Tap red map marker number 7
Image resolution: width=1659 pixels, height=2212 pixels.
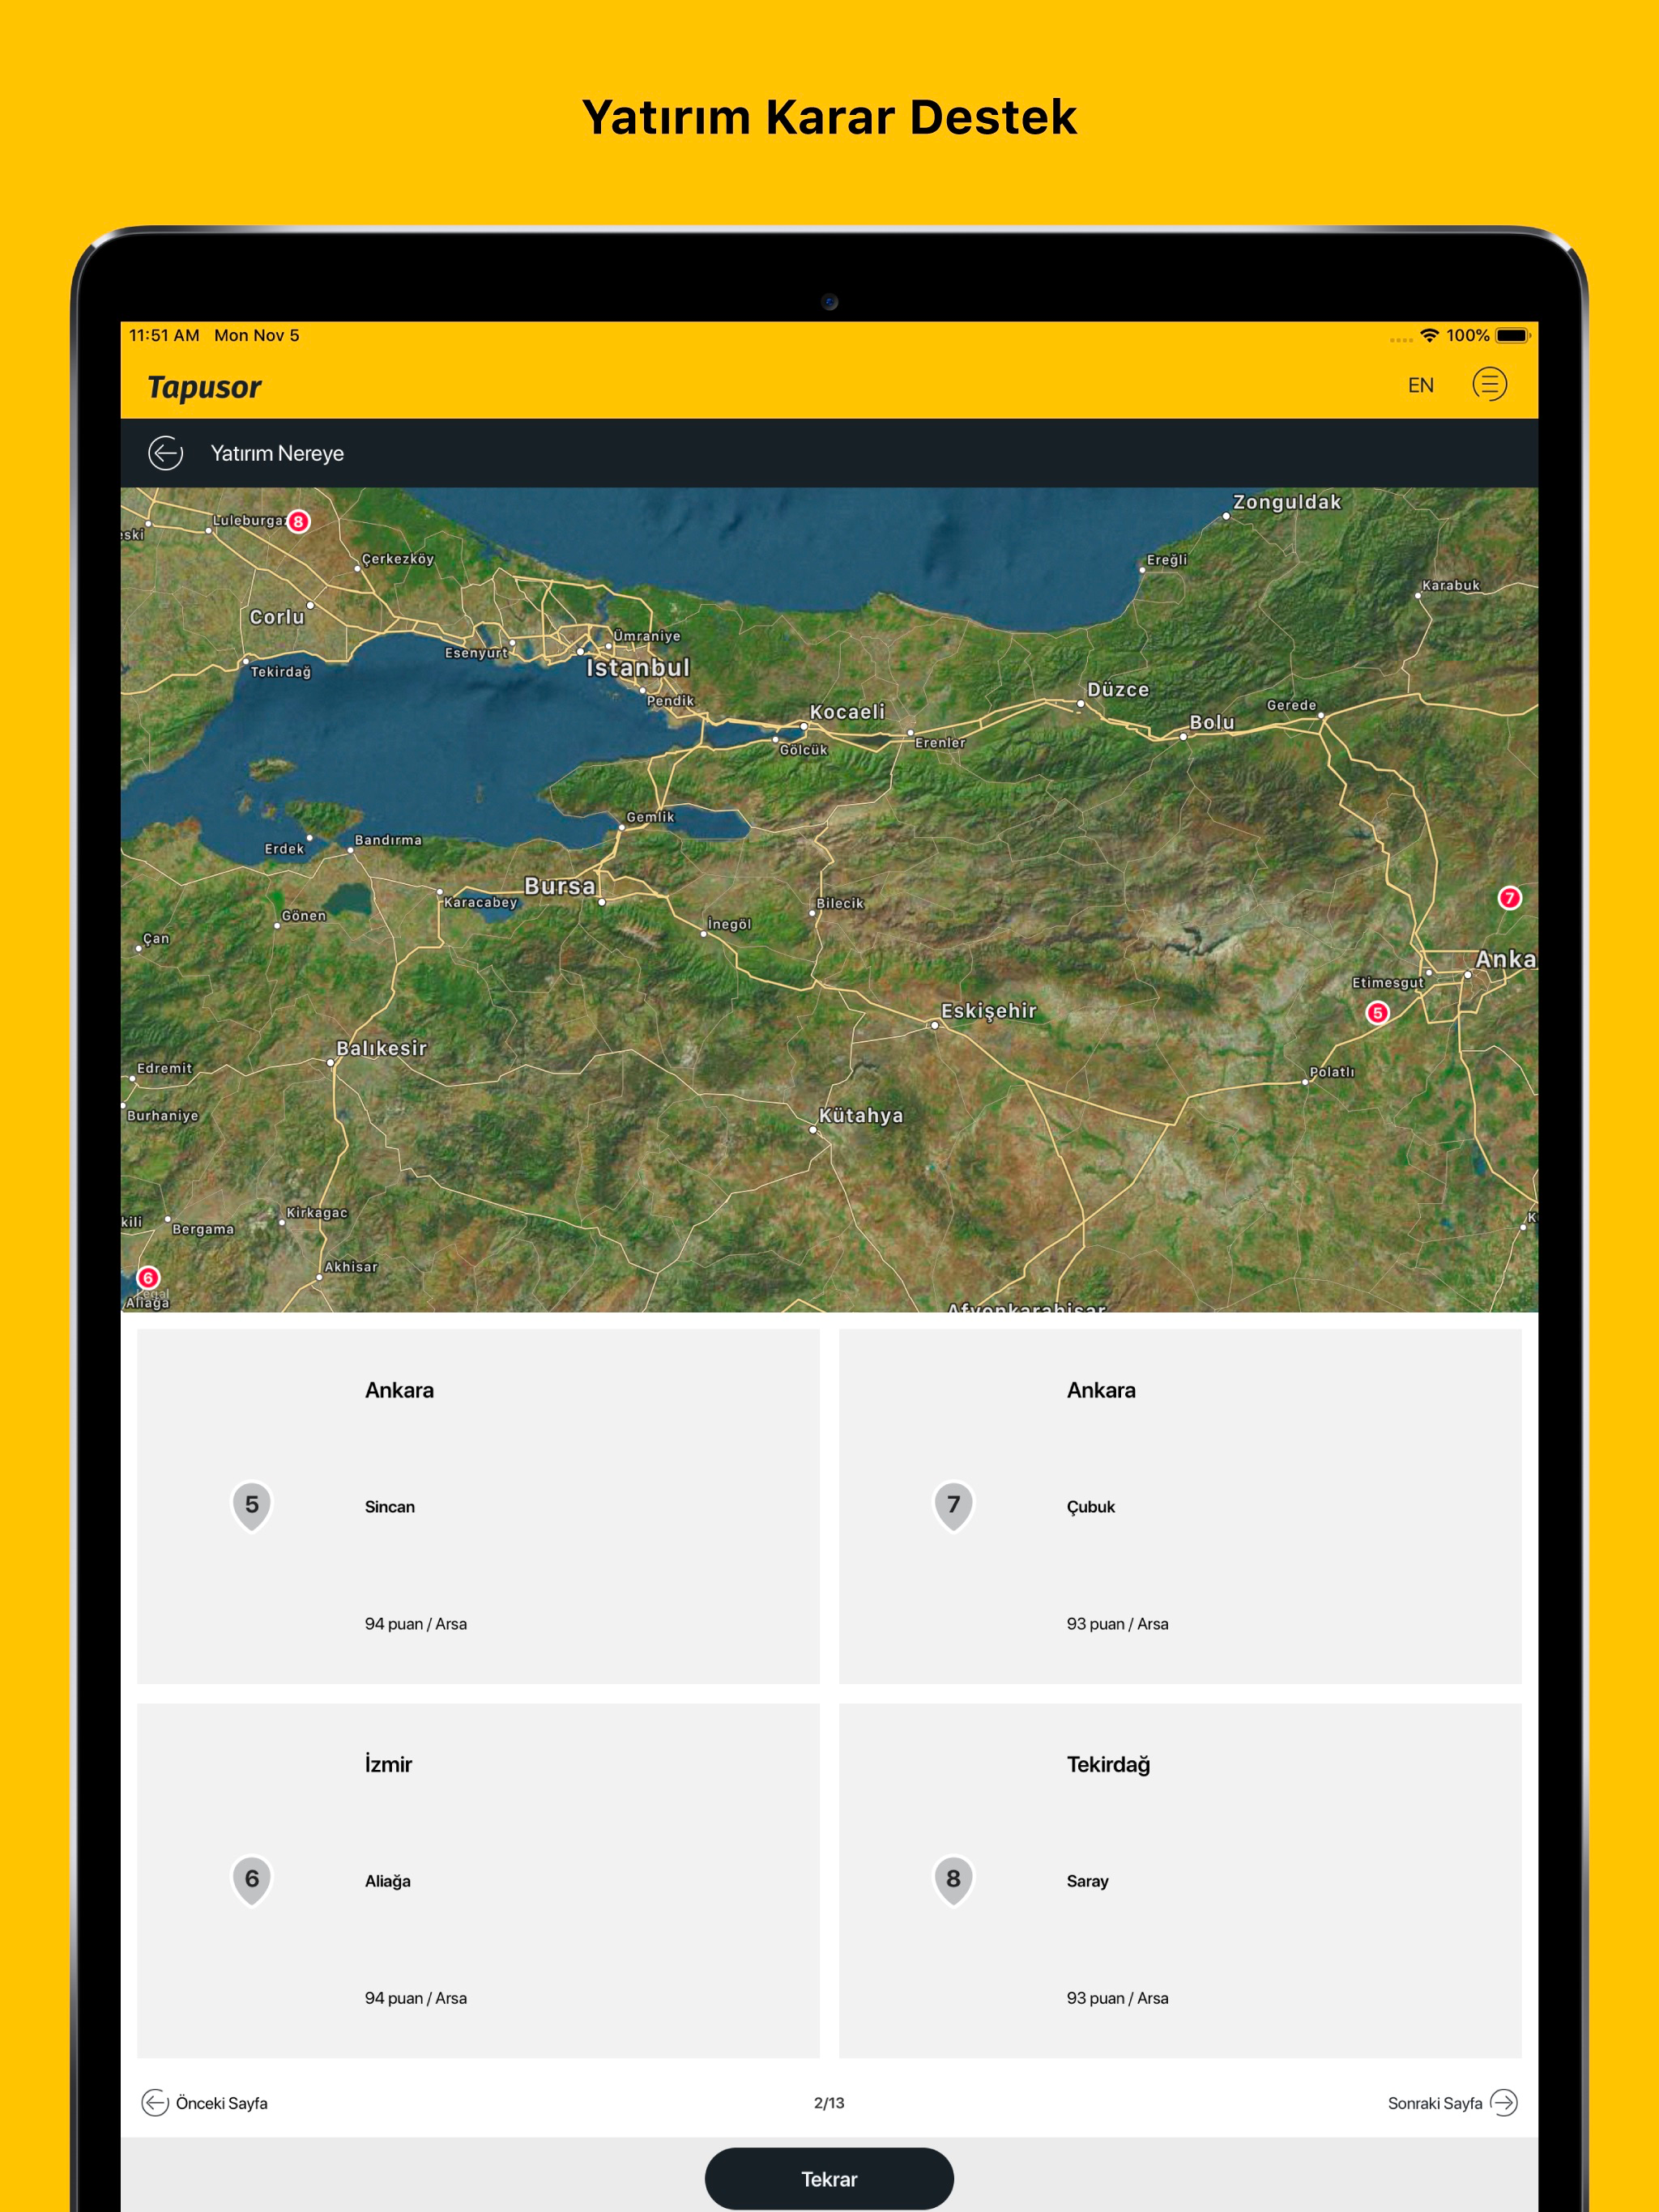[1509, 897]
